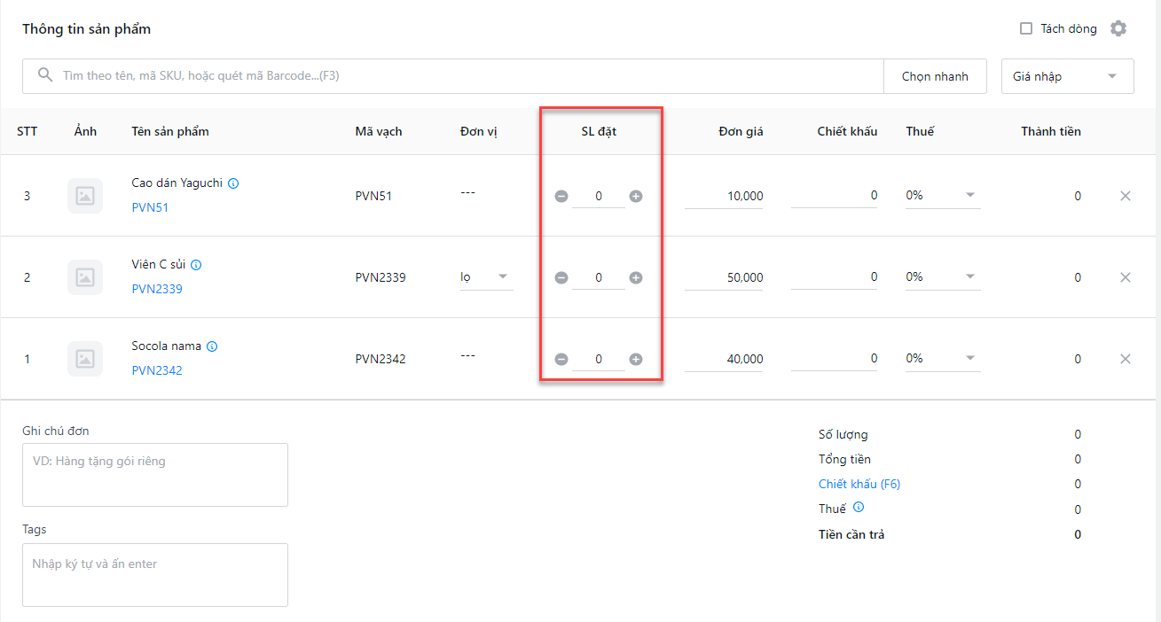1161x622 pixels.
Task: Open tax dropdown for Cao dán Yaguchi
Action: [x=942, y=195]
